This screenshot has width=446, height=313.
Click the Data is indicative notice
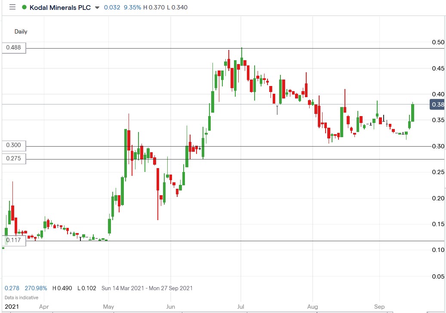point(22,298)
